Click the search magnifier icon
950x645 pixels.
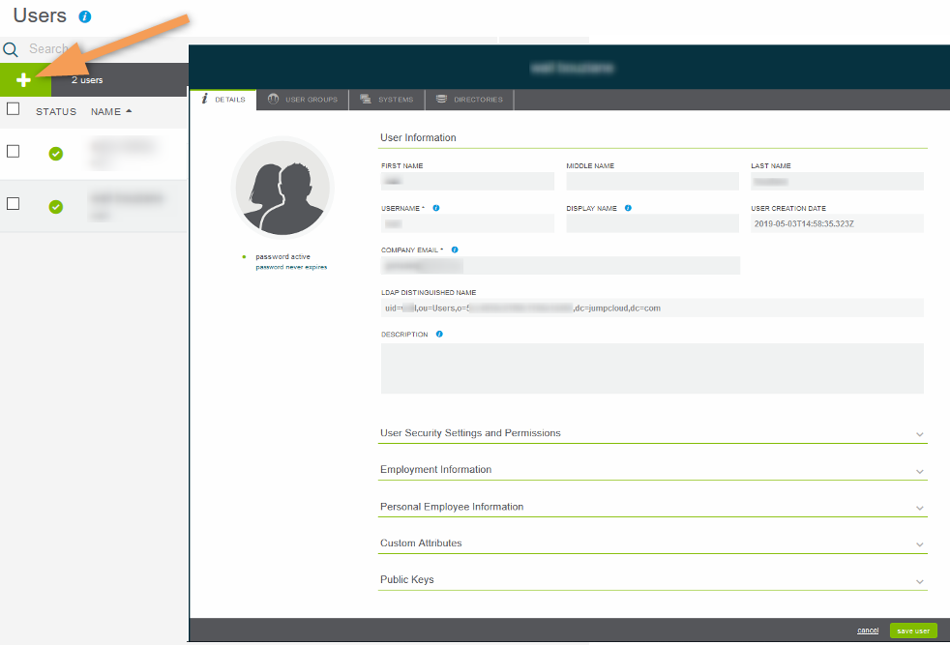pos(11,49)
